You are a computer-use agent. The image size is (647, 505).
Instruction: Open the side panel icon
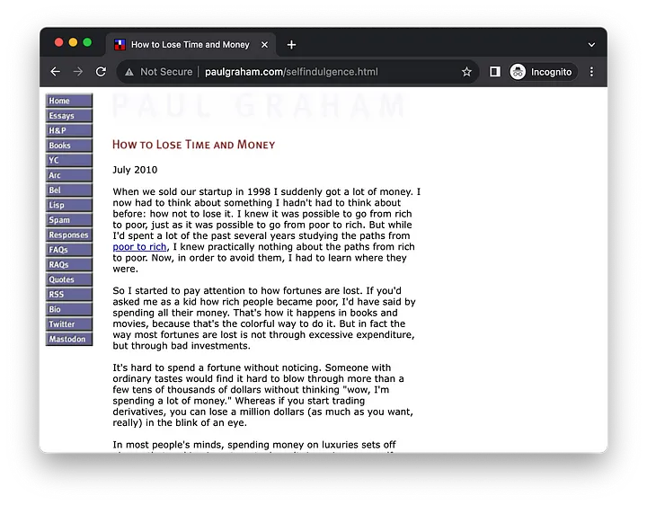click(x=495, y=72)
